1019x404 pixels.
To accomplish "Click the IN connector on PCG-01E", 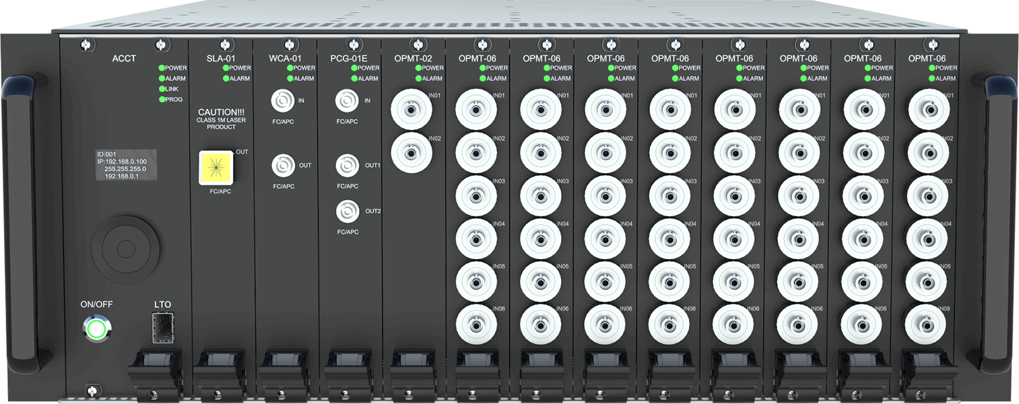I will (x=346, y=101).
